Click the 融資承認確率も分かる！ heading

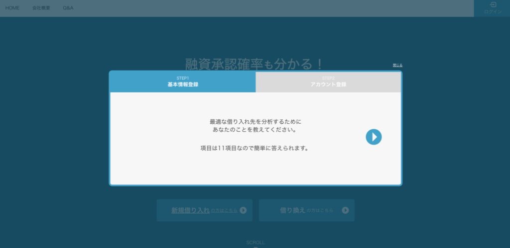point(254,64)
